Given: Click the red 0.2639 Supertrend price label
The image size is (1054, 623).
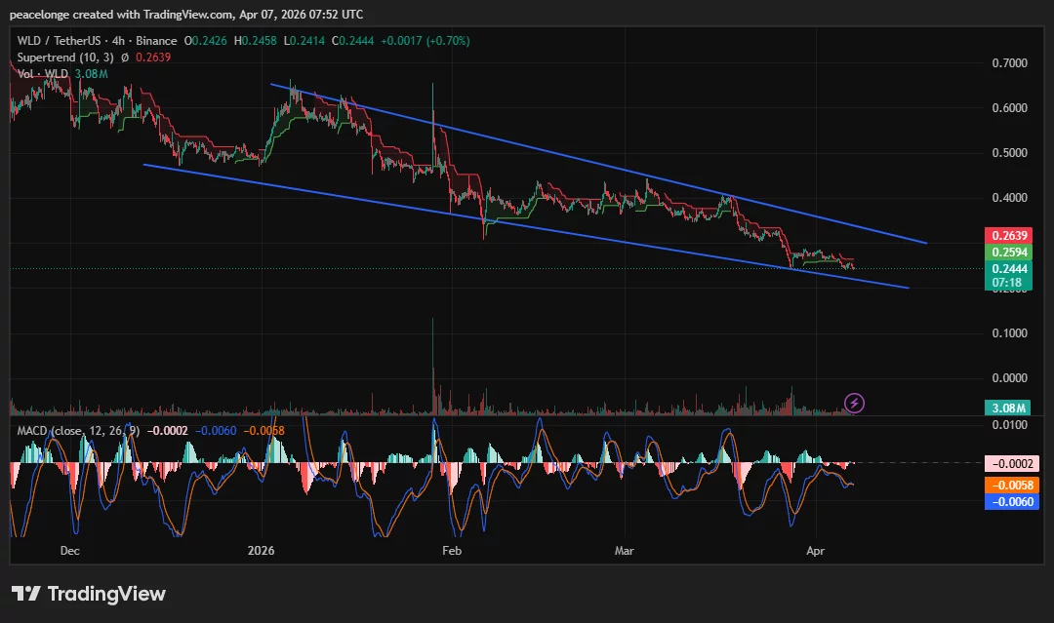Looking at the screenshot, I should (x=1010, y=236).
